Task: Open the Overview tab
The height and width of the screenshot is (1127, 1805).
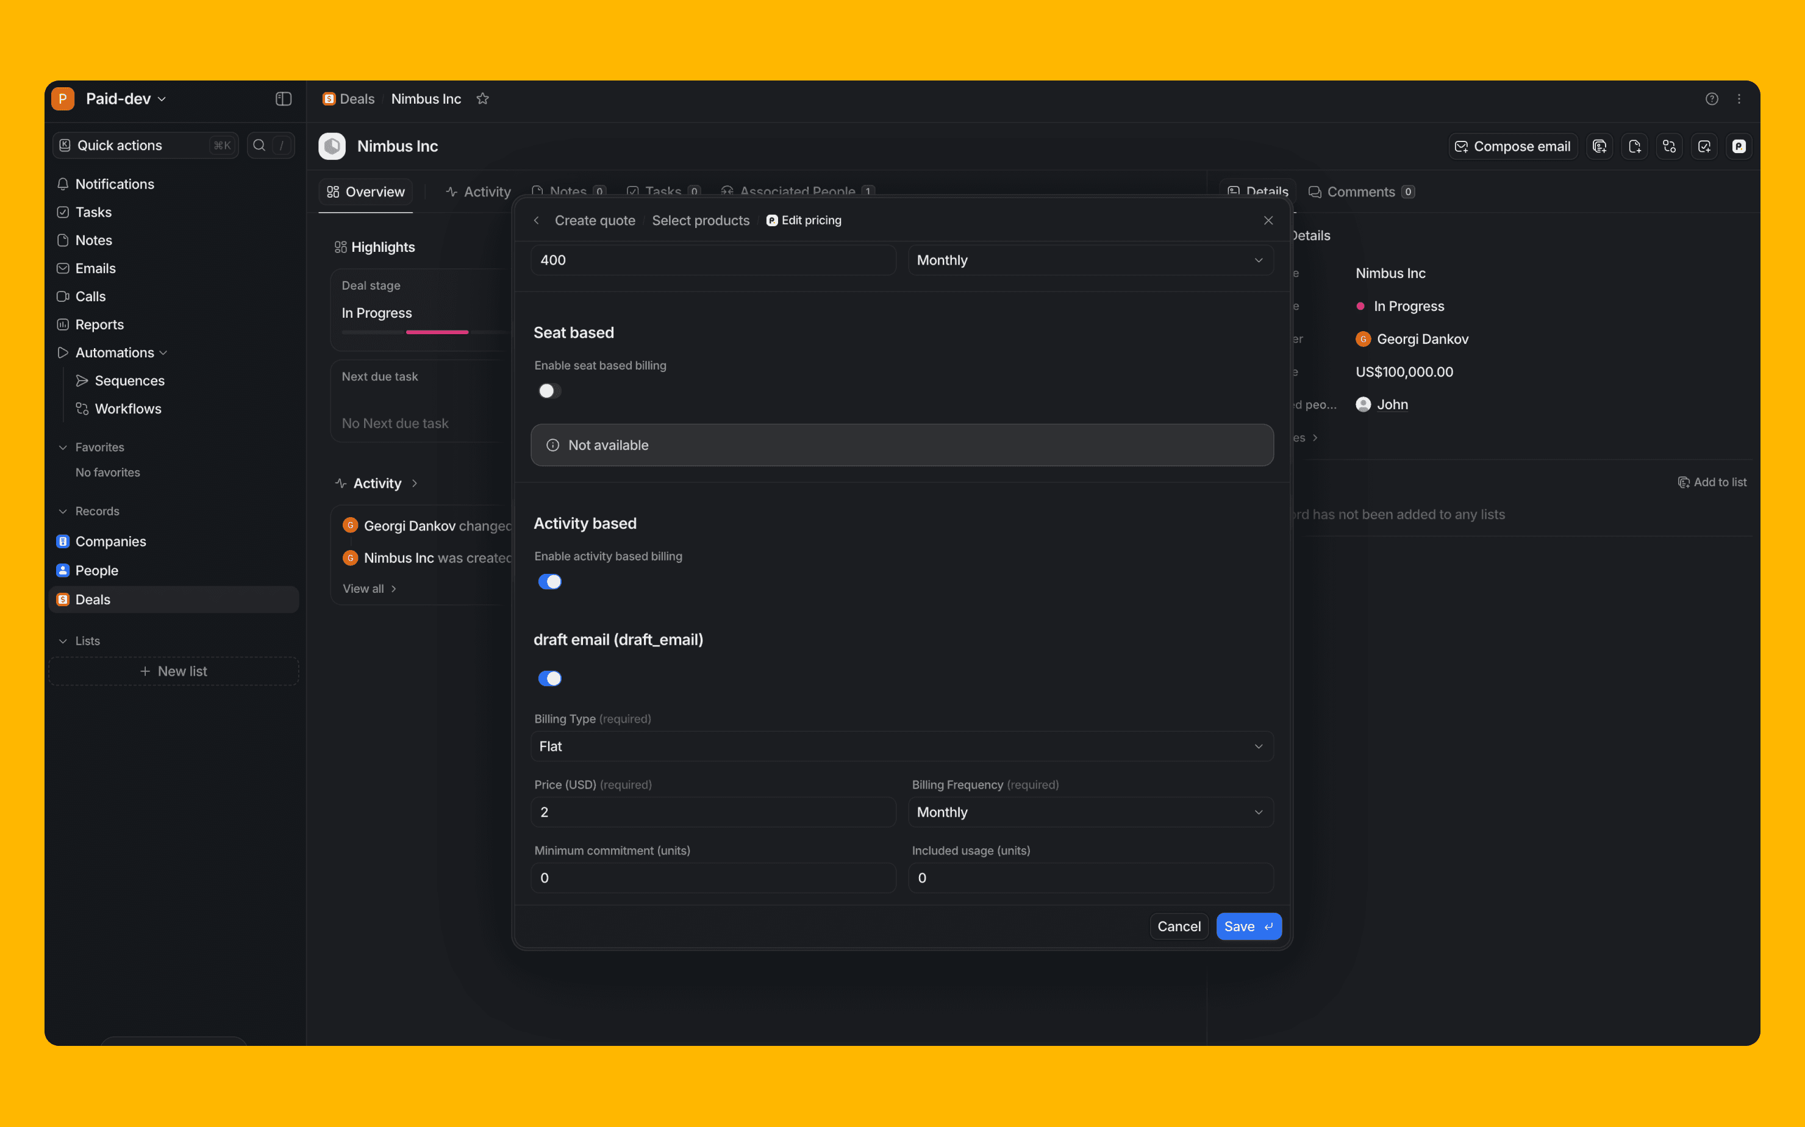Action: [x=366, y=192]
